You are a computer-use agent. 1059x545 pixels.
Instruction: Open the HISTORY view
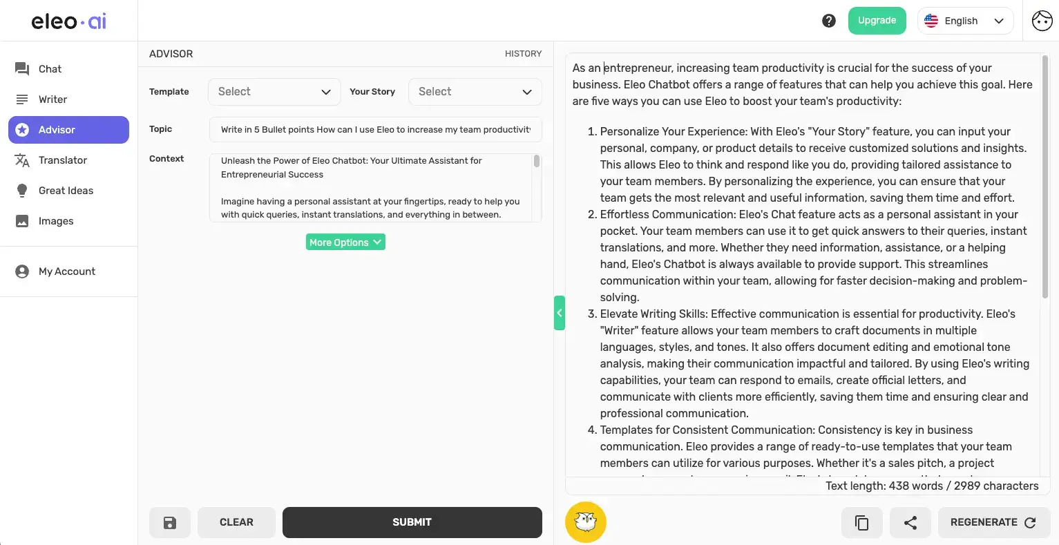[x=523, y=53]
